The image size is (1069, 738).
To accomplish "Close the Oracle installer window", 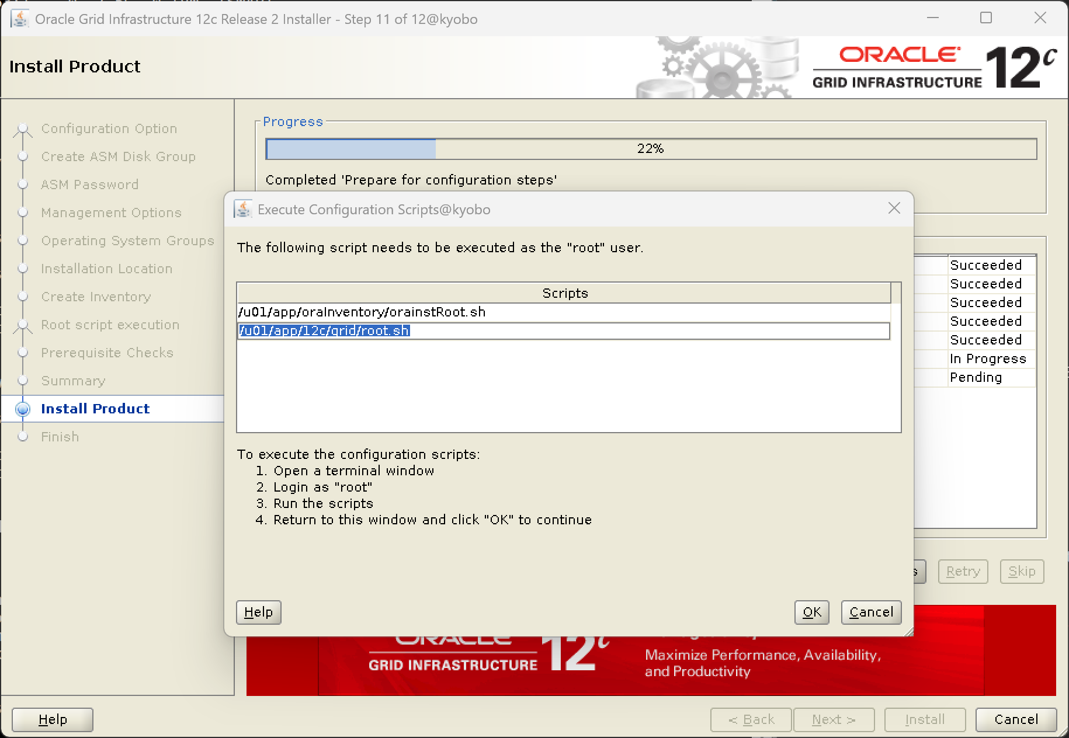I will 1040,18.
